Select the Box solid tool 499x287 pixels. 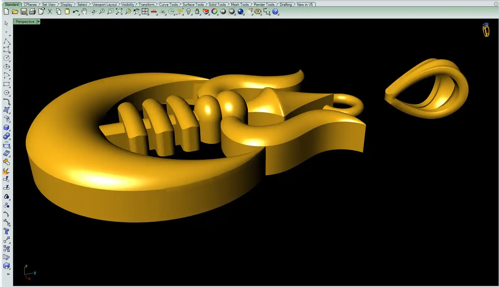tap(6, 128)
